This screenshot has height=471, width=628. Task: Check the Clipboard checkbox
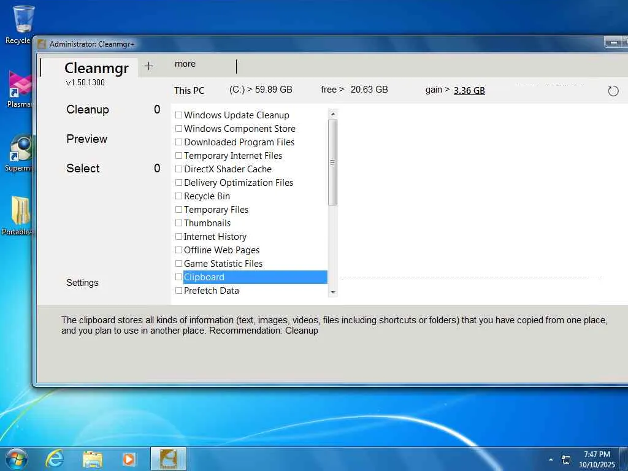point(178,277)
